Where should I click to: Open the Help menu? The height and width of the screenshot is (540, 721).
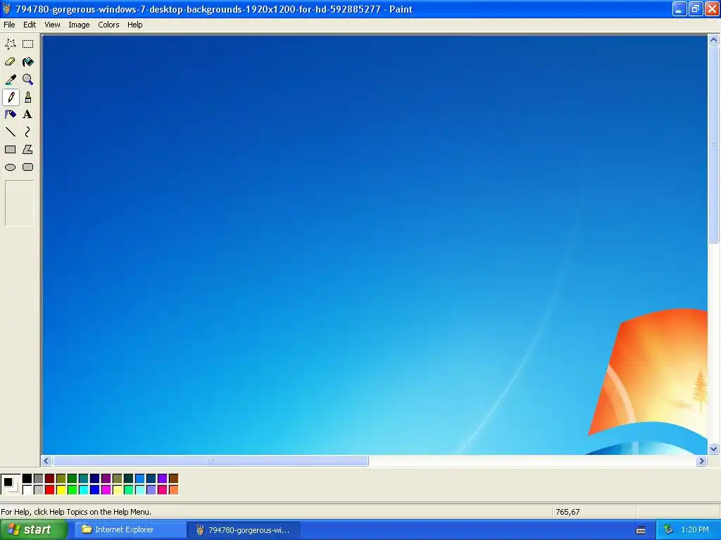(x=134, y=25)
